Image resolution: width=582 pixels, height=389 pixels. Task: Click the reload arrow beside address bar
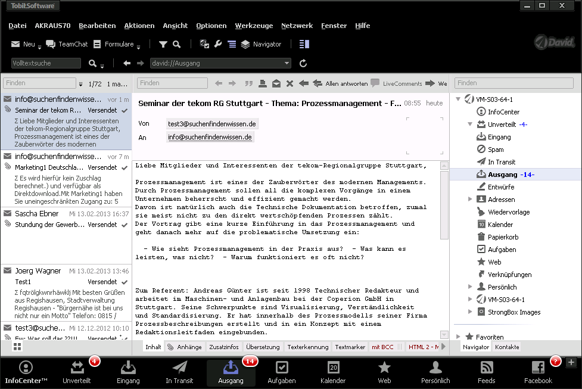[303, 63]
